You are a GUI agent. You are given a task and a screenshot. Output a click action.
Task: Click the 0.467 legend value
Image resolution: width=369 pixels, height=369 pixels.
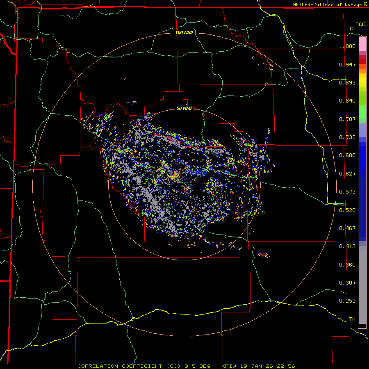coord(347,228)
